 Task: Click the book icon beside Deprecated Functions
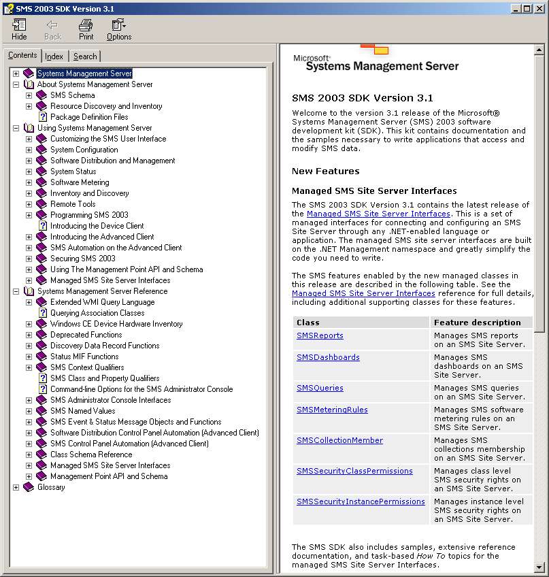point(41,335)
